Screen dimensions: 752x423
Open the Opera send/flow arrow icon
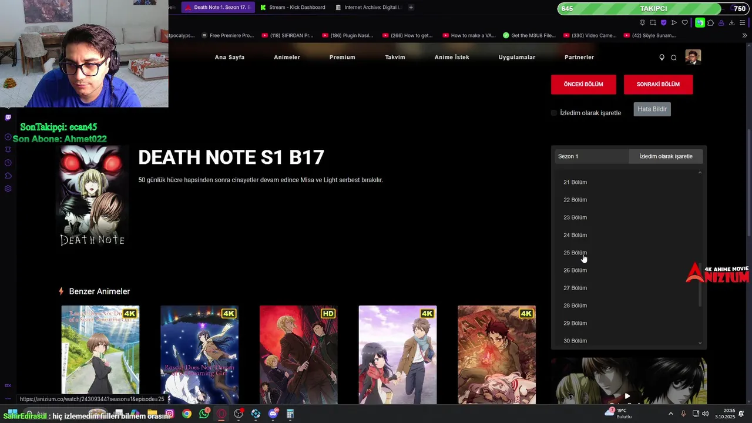coord(674,22)
